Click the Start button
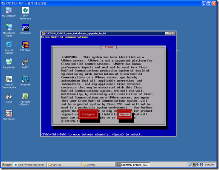The width and height of the screenshot is (219, 170). [6, 164]
